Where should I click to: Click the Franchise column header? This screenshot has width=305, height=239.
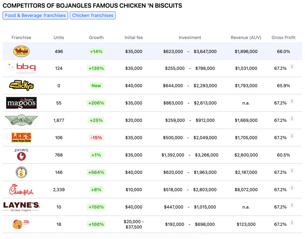pos(21,38)
